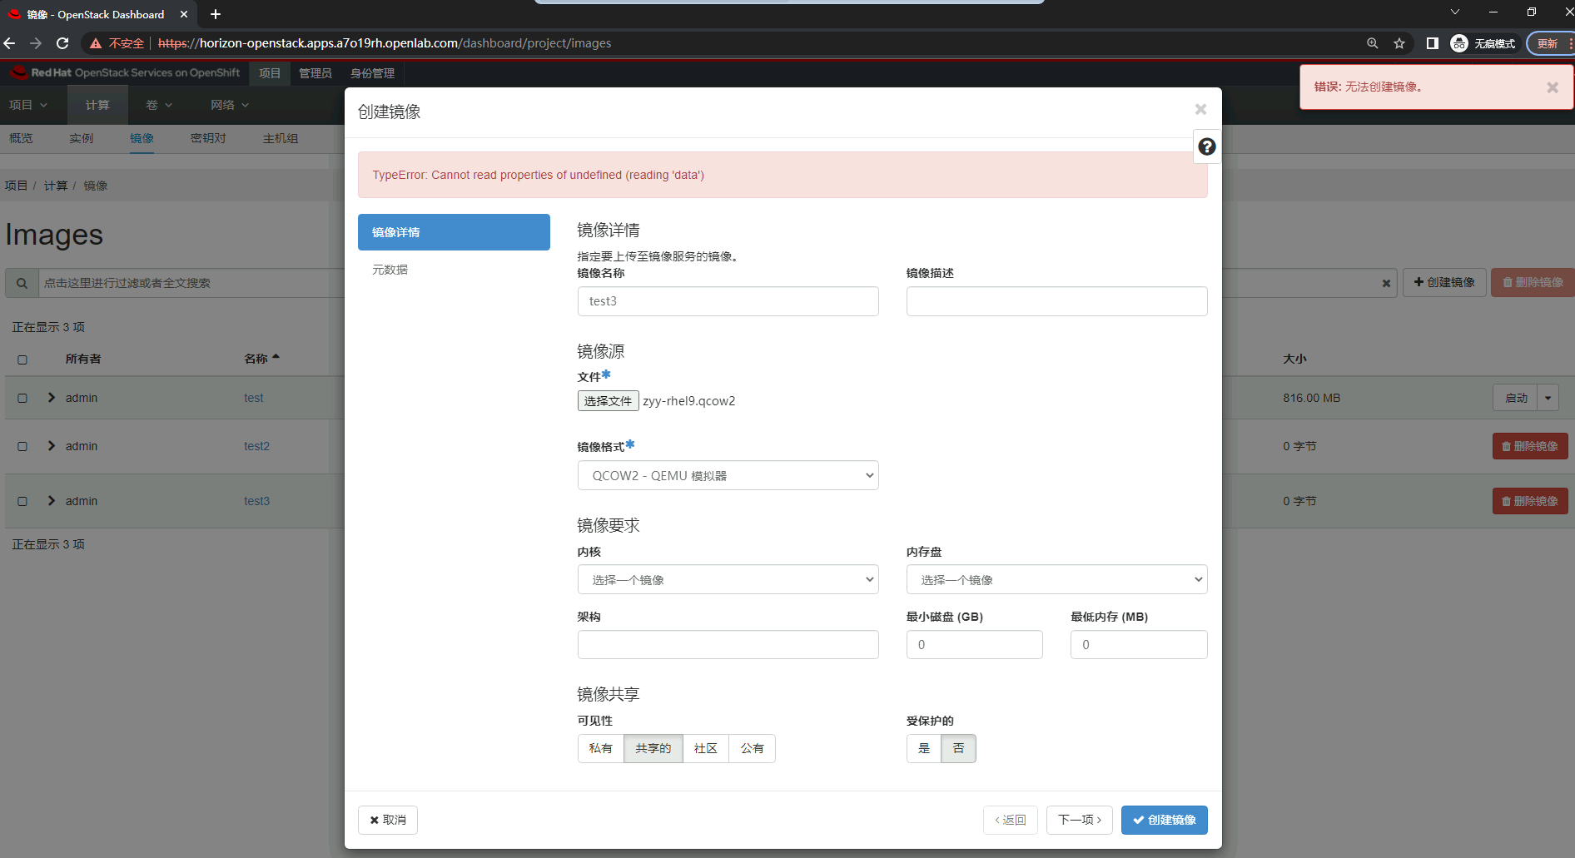Set visibility to 共享的
This screenshot has width=1575, height=858.
click(x=653, y=749)
